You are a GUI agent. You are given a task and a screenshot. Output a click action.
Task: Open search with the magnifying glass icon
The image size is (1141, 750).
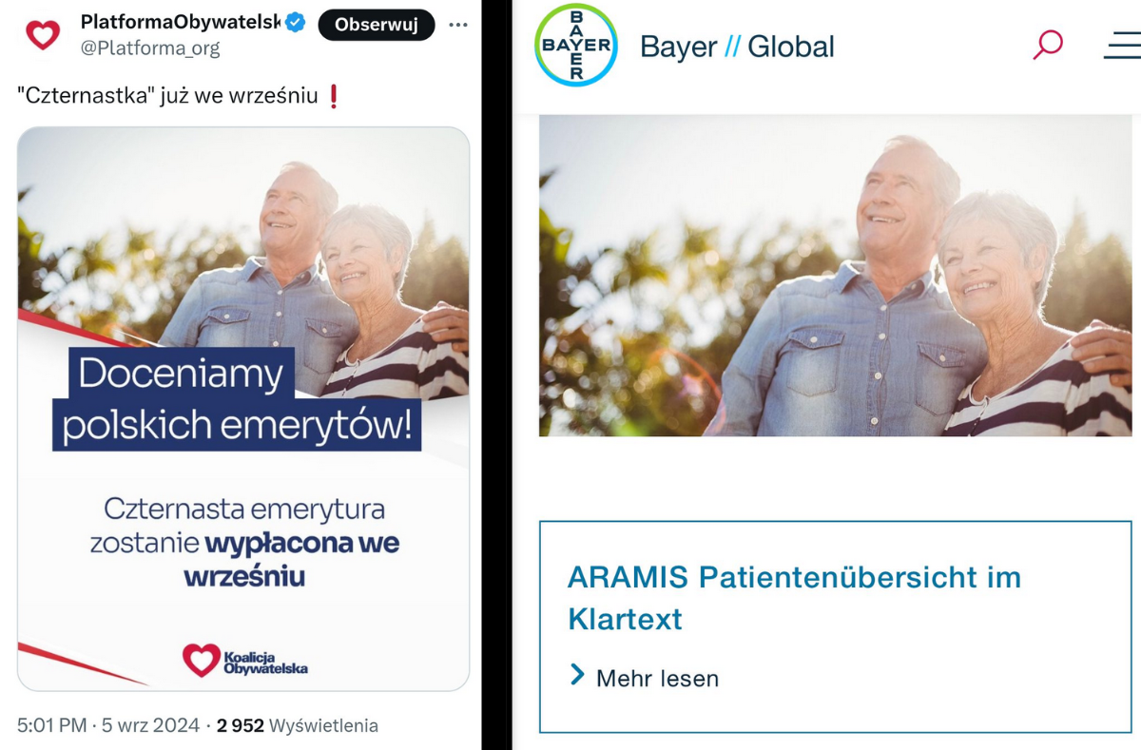coord(1047,45)
